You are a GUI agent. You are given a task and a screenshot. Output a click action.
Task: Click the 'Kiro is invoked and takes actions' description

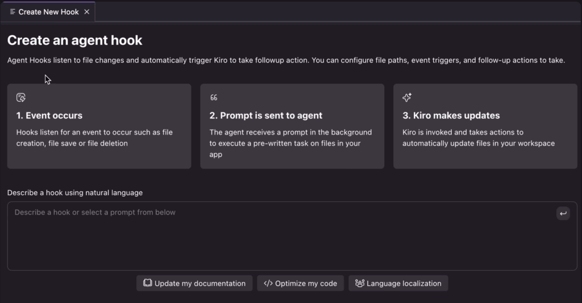pos(479,138)
